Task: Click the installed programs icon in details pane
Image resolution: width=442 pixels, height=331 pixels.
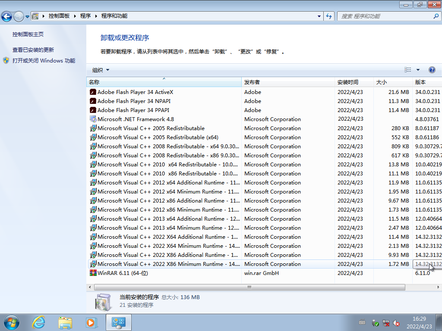Action: pos(103,302)
